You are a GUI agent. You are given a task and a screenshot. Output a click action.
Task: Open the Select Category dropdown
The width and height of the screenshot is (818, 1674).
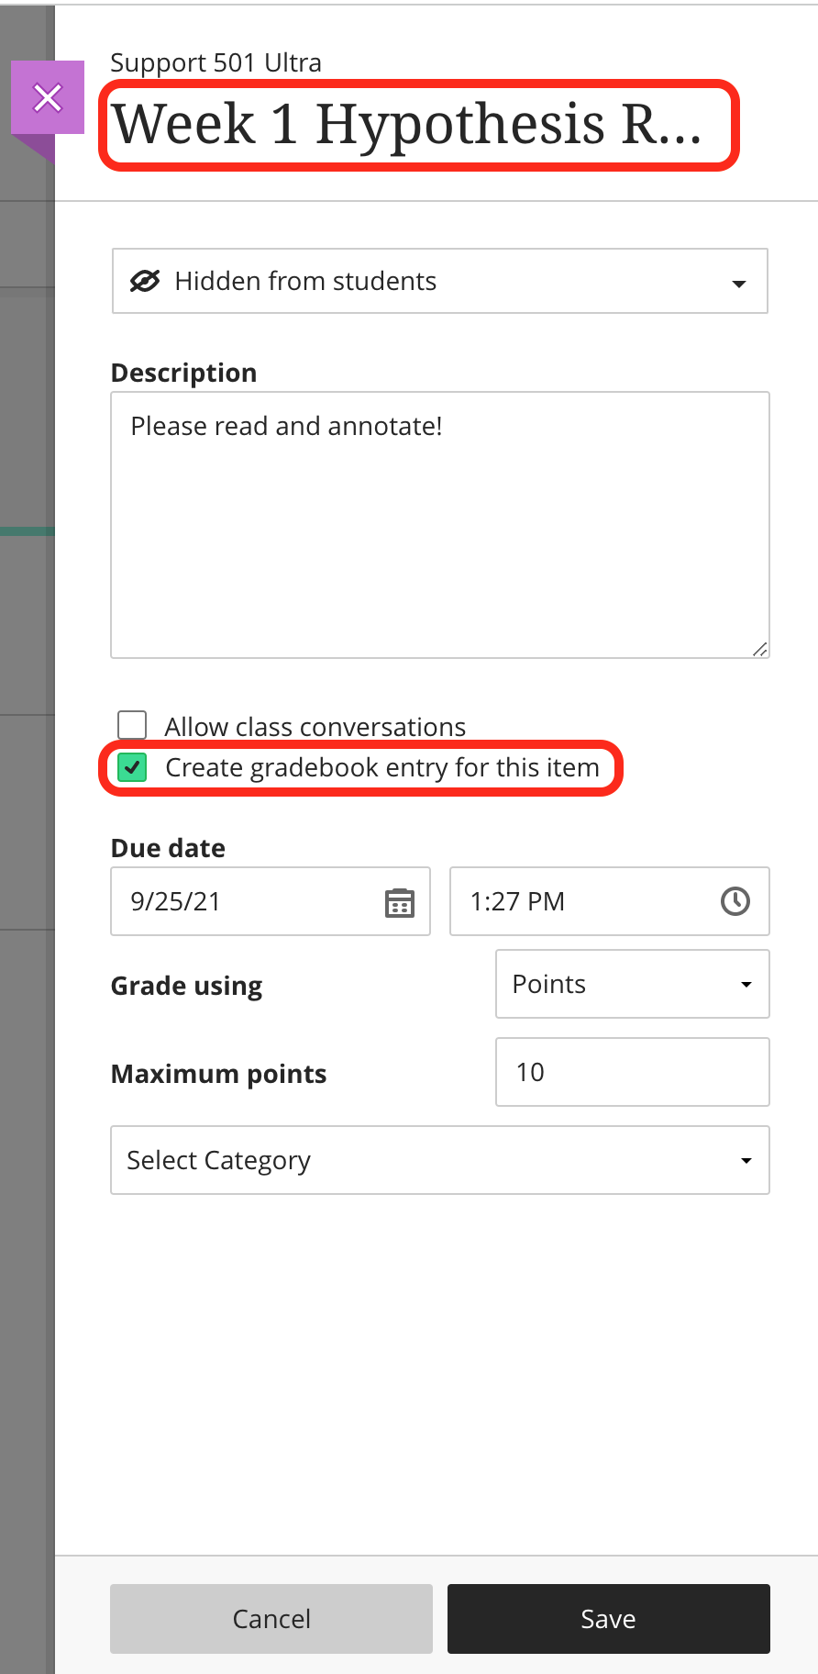(439, 1160)
